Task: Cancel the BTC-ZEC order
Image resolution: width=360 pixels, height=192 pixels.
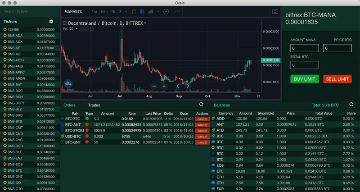Action: click(202, 119)
